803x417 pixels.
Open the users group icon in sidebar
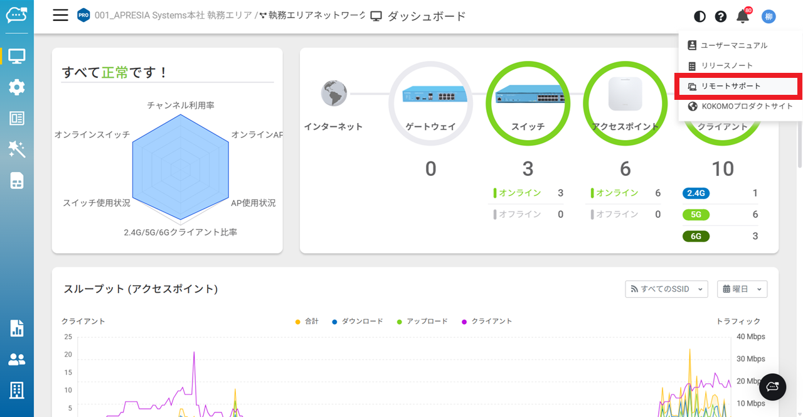(17, 359)
